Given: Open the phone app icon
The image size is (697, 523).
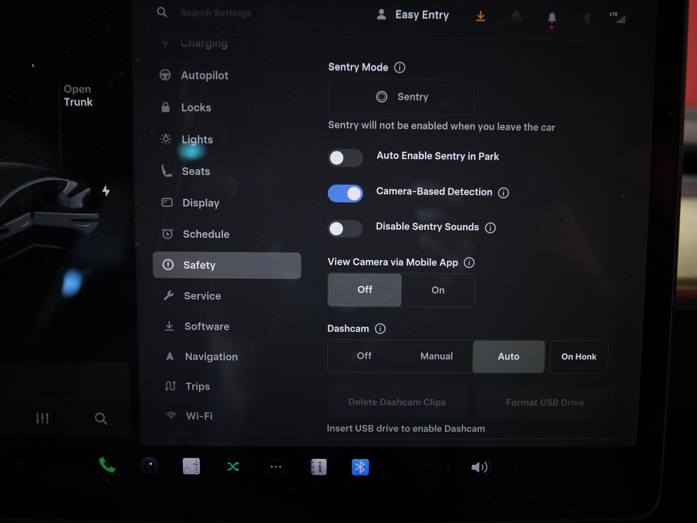Looking at the screenshot, I should coord(107,465).
